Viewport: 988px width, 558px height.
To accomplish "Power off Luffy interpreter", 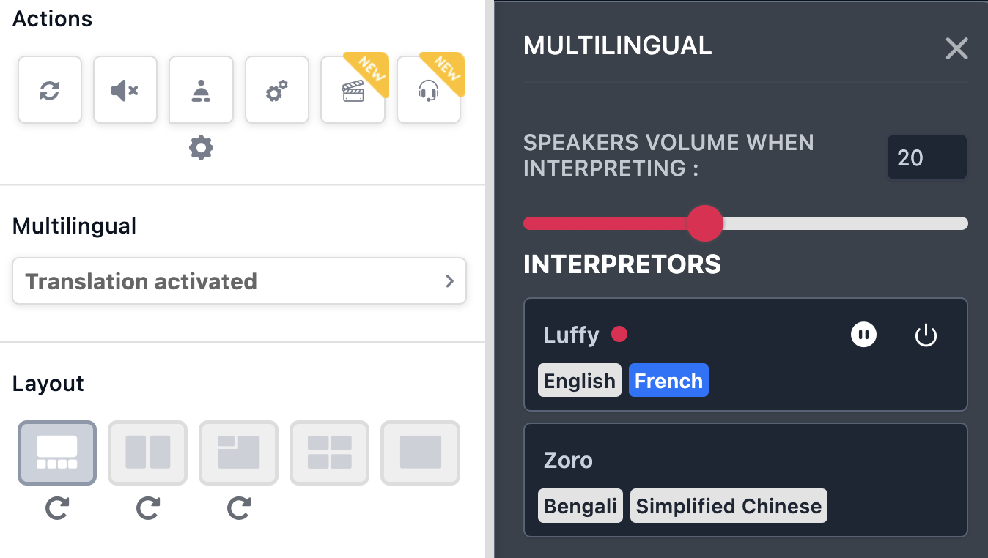I will 926,335.
